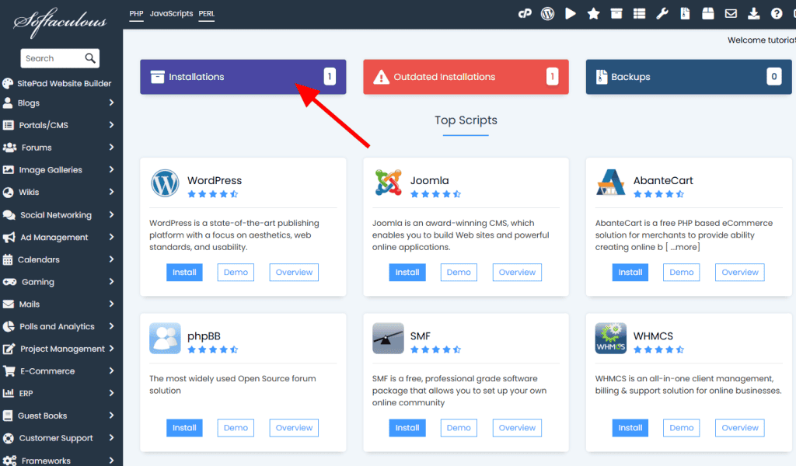
Task: Open the demos play icon in top toolbar
Action: [x=570, y=14]
